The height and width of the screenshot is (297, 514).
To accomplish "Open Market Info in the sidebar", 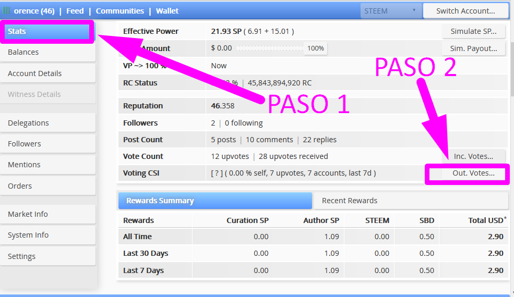I will click(48, 214).
